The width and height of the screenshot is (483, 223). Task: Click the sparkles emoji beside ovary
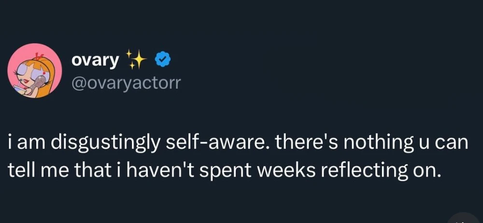pos(137,59)
